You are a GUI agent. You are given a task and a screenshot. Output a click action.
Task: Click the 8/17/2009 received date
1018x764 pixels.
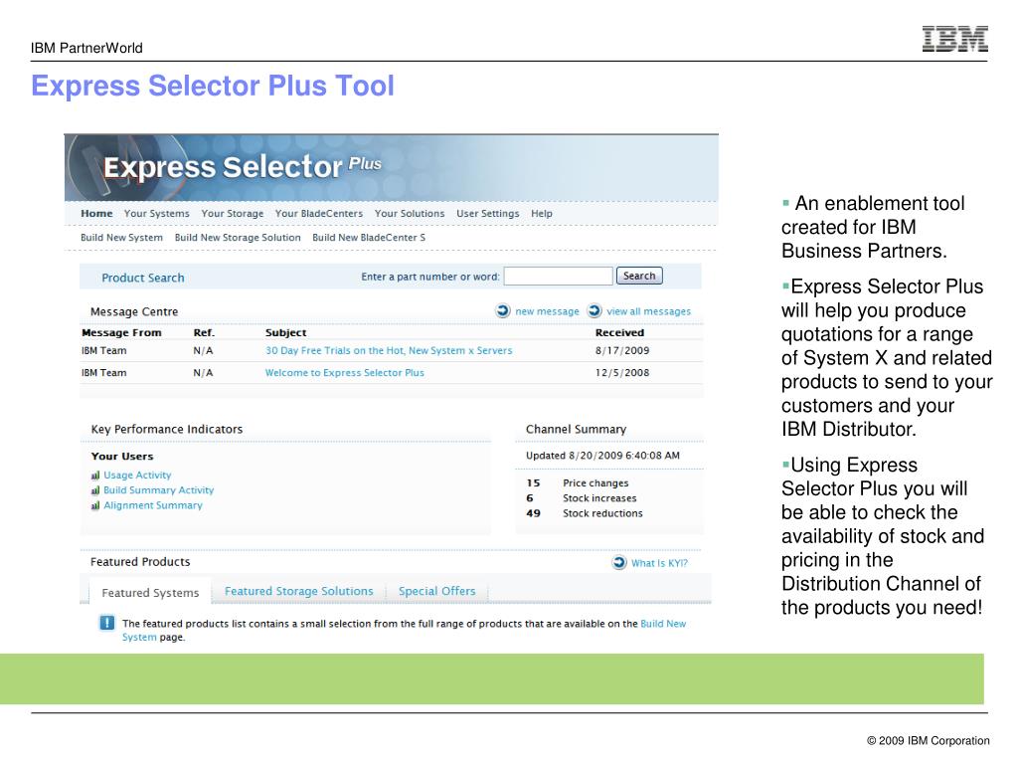(x=622, y=351)
